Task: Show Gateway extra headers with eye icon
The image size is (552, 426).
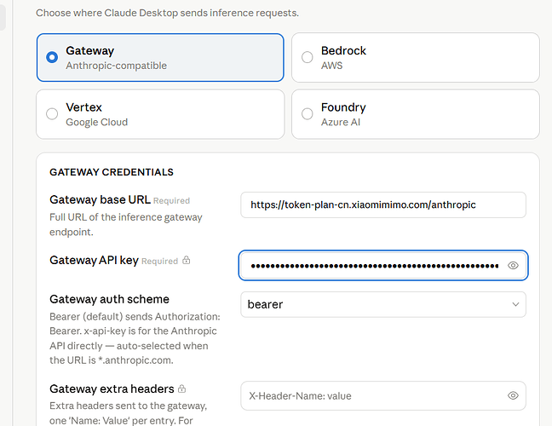Action: point(513,395)
